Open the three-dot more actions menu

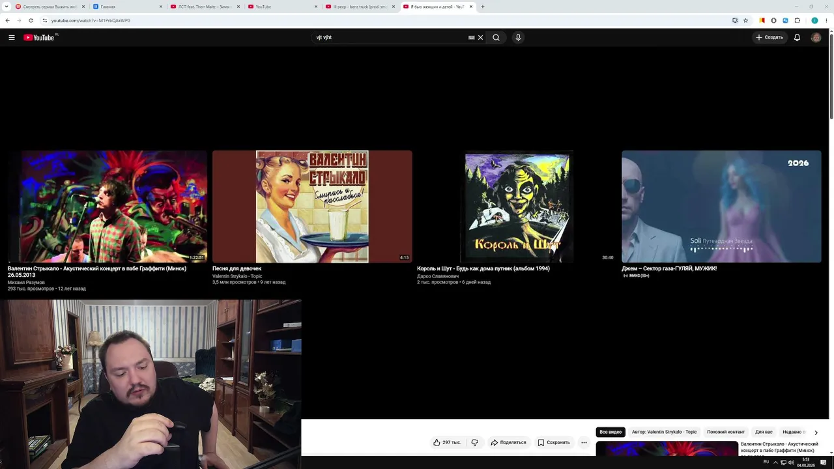coord(584,442)
